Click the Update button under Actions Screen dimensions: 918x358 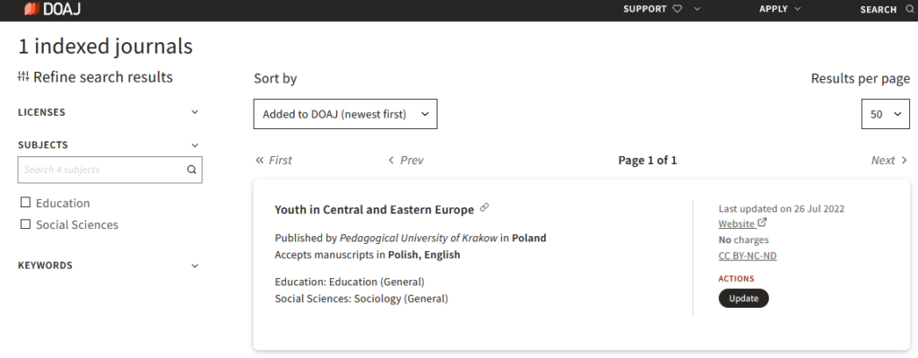coord(743,298)
